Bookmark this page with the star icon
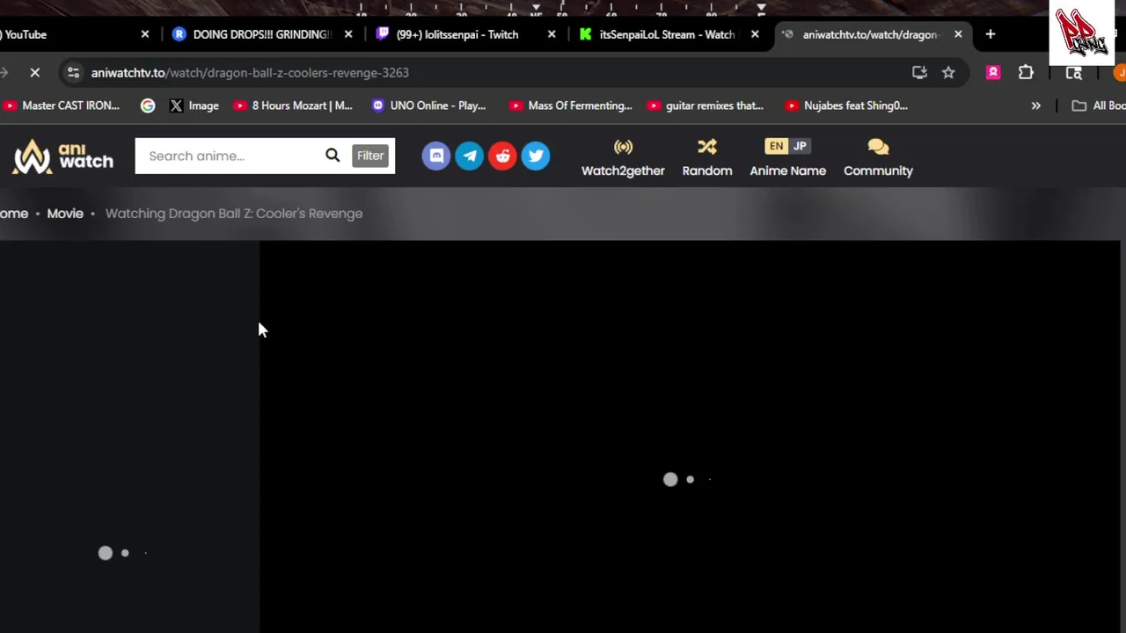 pyautogui.click(x=948, y=73)
